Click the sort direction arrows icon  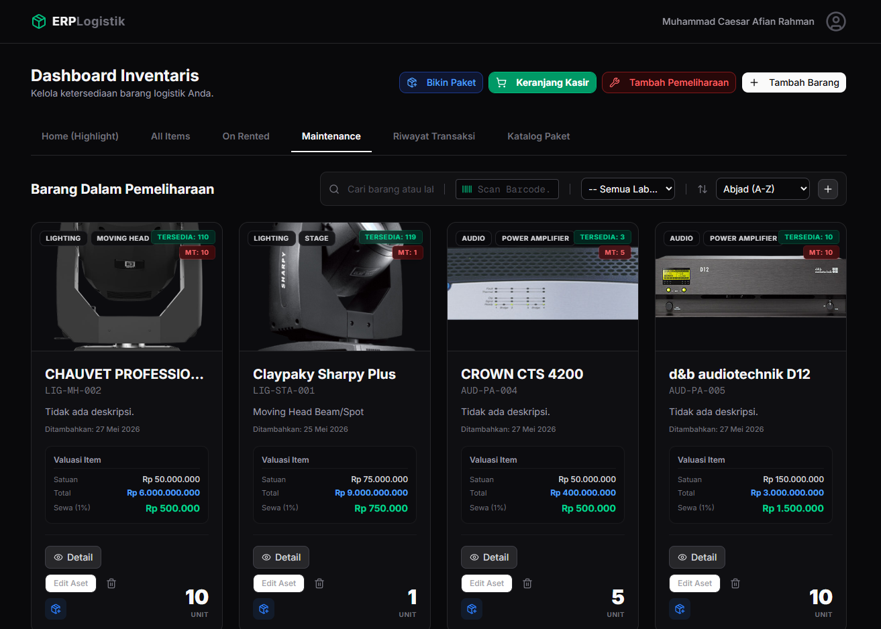point(703,189)
